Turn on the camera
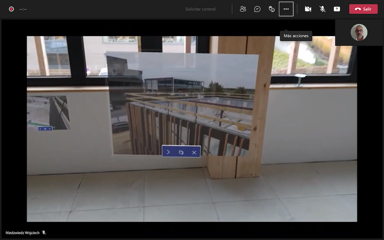Viewport: 384px width, 240px height. (x=308, y=9)
